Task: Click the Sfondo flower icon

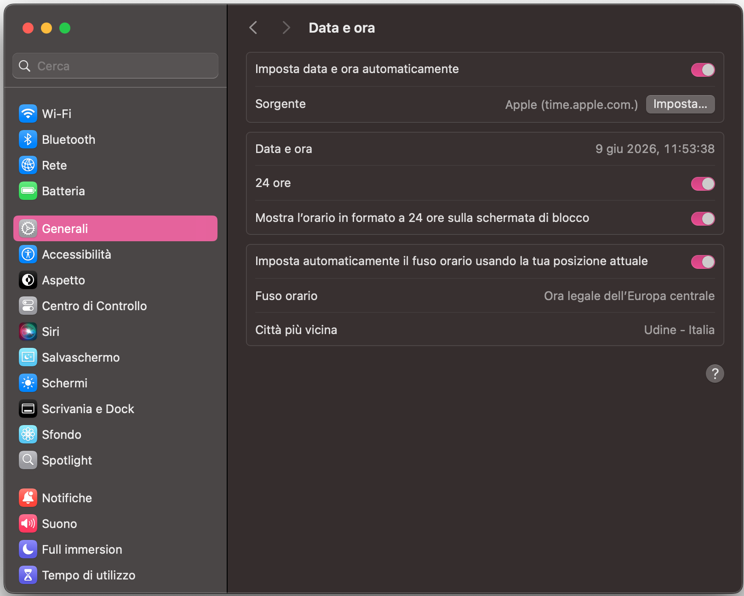Action: [x=28, y=434]
